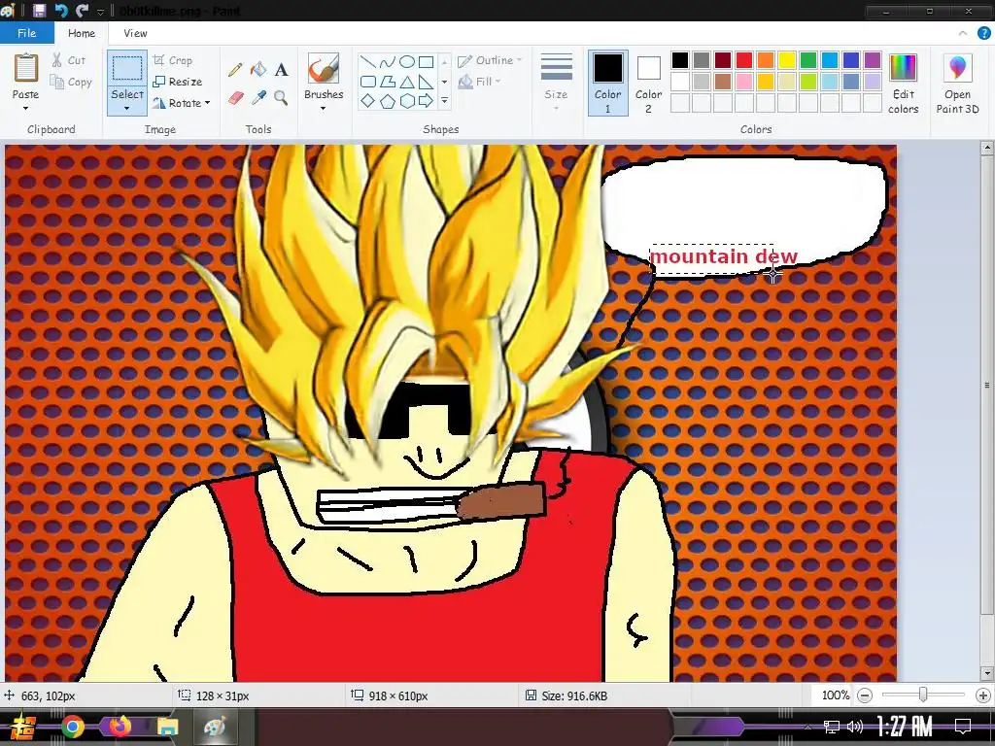Activate the Magnifier tool
The height and width of the screenshot is (746, 995).
pyautogui.click(x=281, y=98)
